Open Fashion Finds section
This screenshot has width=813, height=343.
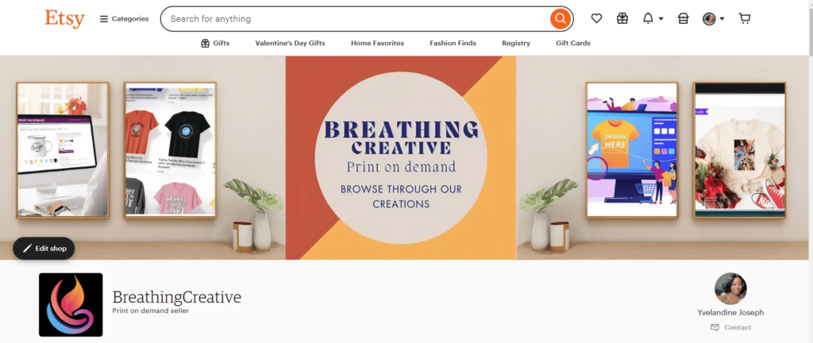coord(453,43)
